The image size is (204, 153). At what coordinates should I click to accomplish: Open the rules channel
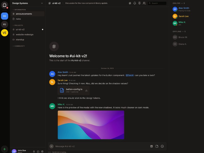28,19
